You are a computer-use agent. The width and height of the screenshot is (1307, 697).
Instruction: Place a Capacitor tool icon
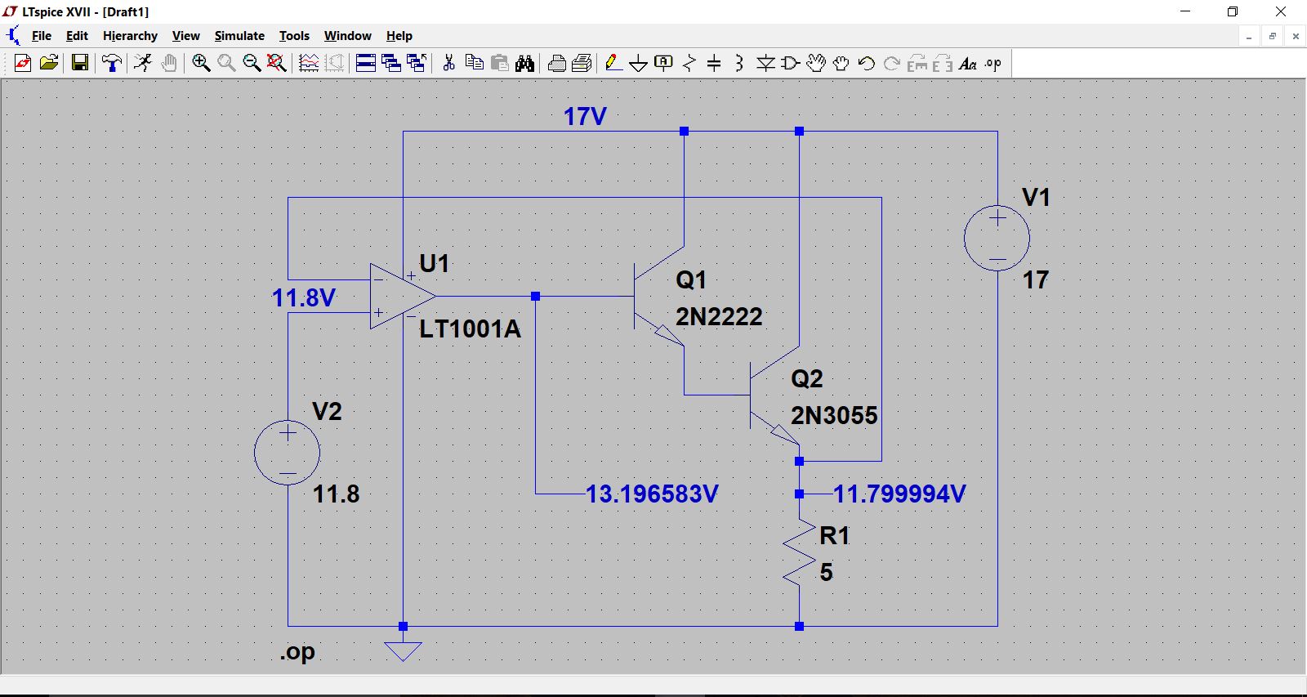(714, 63)
